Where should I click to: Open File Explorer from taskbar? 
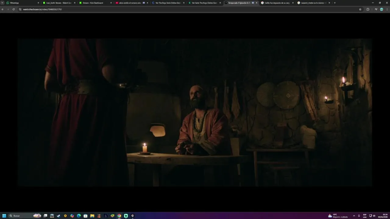pos(92,216)
